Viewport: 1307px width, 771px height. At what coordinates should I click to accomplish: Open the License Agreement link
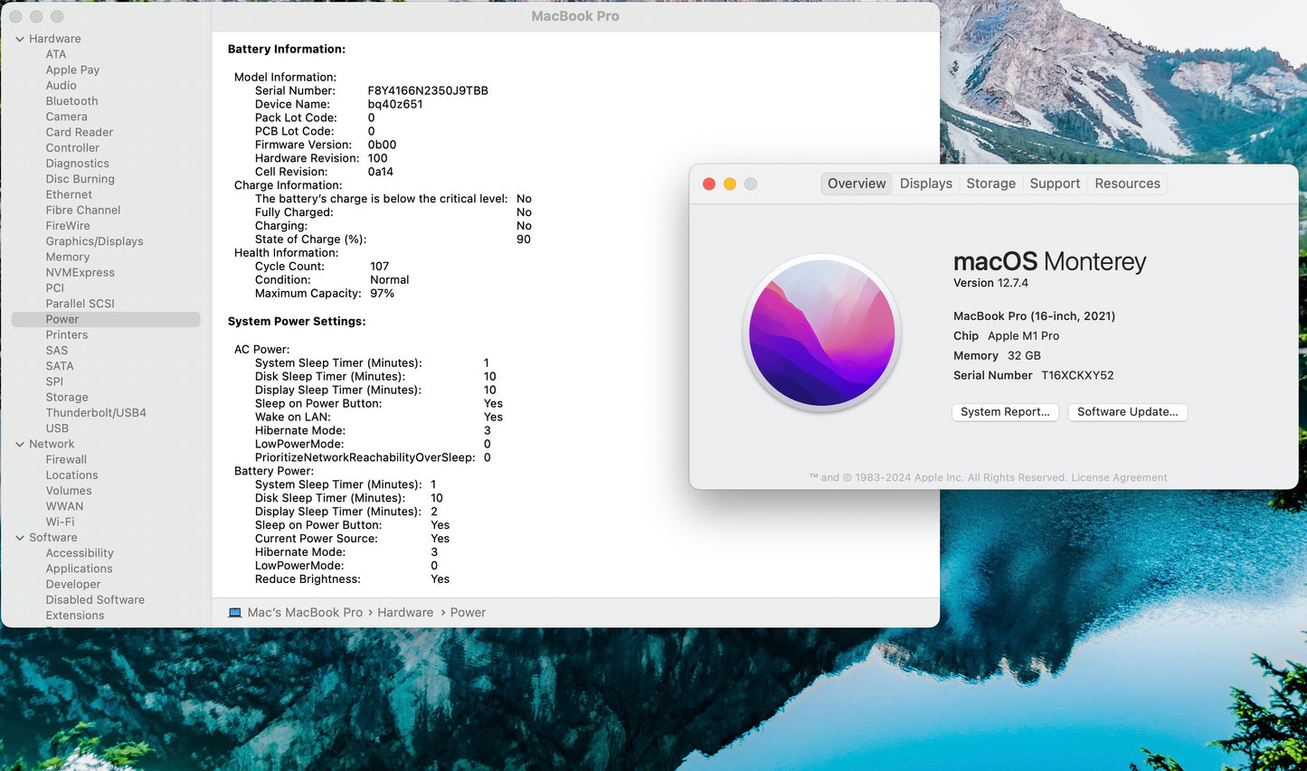pyautogui.click(x=1119, y=478)
